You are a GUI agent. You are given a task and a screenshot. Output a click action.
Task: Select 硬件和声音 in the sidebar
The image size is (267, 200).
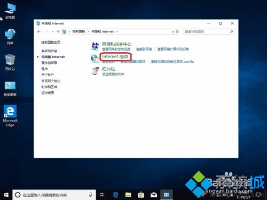click(49, 63)
